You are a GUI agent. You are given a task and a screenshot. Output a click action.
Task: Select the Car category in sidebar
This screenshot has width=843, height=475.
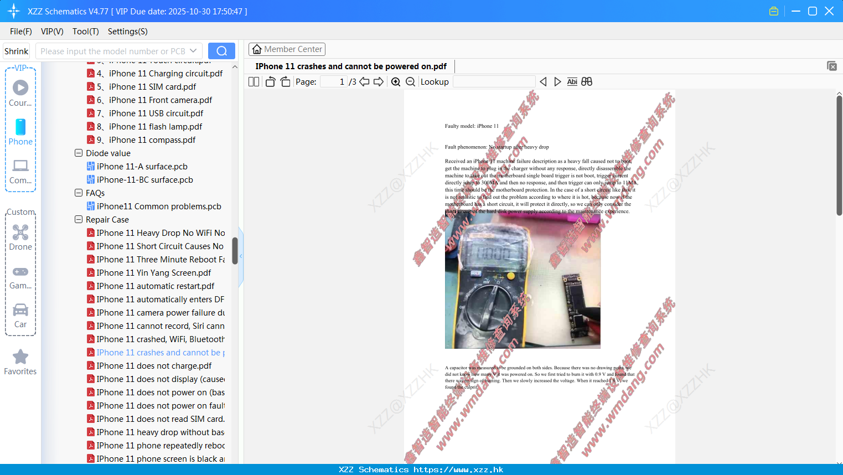point(20,316)
